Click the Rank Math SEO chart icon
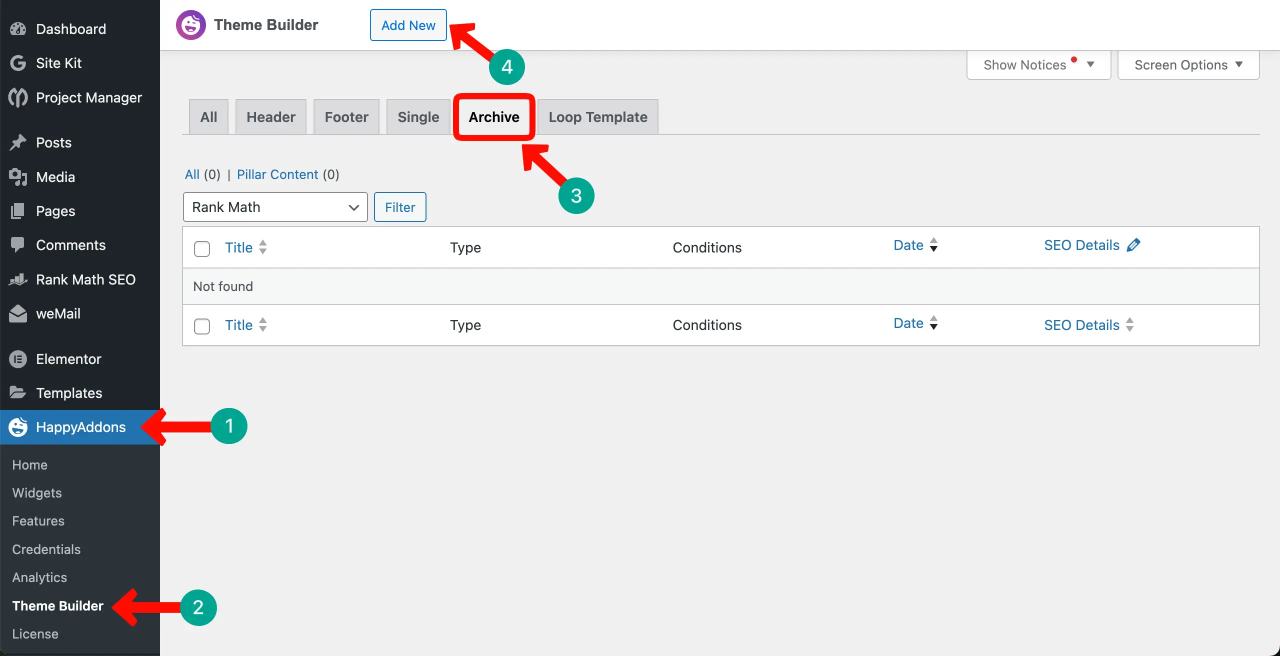The height and width of the screenshot is (656, 1280). [18, 279]
